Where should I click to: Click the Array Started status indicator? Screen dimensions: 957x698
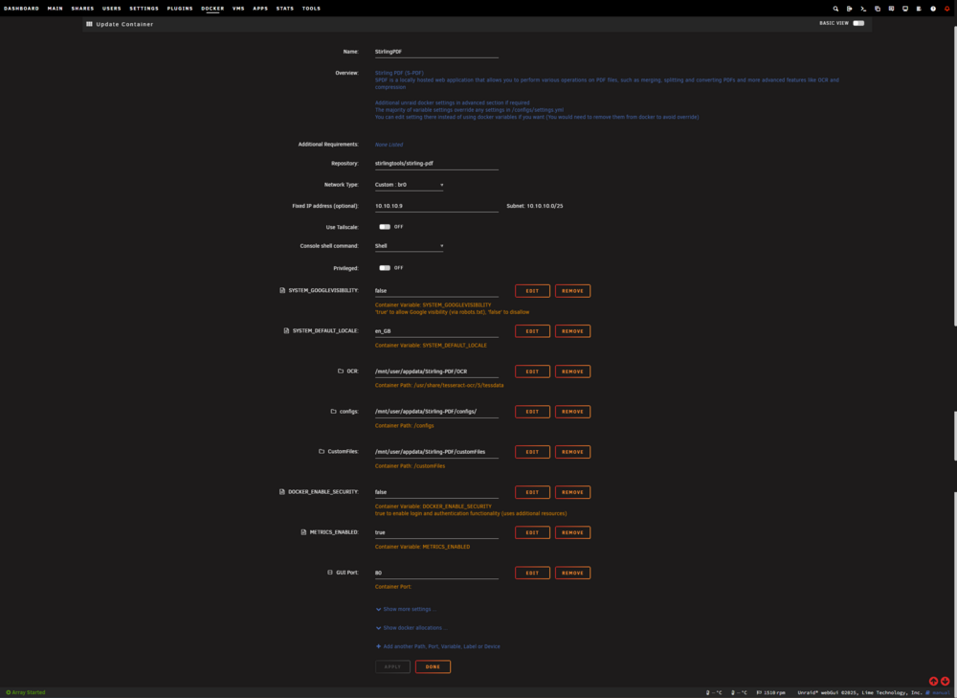click(x=26, y=692)
